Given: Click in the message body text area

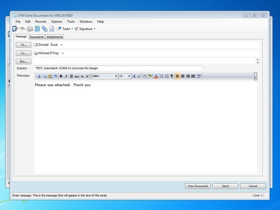Looking at the screenshot, I should 146,128.
